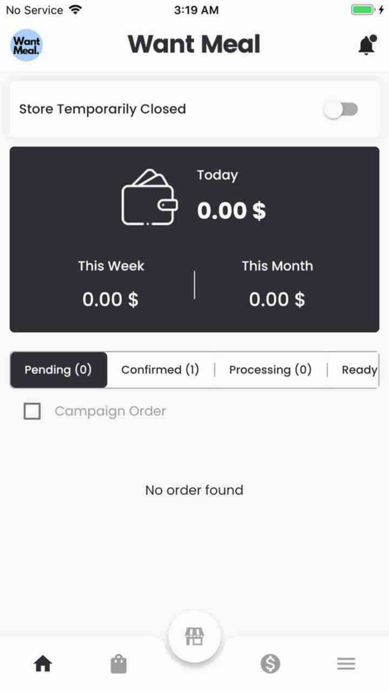Viewport: 389px width, 691px height.
Task: Go to the Home tab icon
Action: point(43,663)
